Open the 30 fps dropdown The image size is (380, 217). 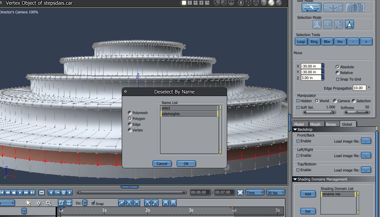coord(276,192)
